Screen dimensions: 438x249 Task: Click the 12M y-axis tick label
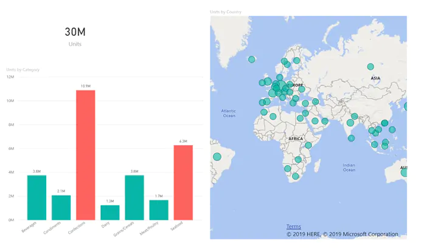tap(10, 77)
